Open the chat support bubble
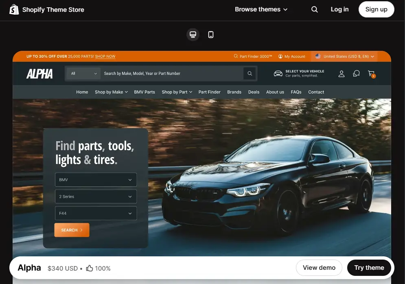405x284 pixels. 357,74
